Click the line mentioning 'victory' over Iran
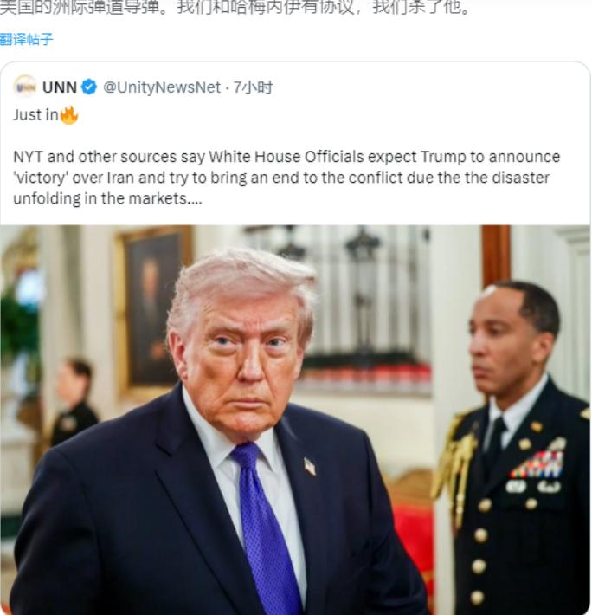Viewport: 592px width, 615px height. tap(281, 178)
